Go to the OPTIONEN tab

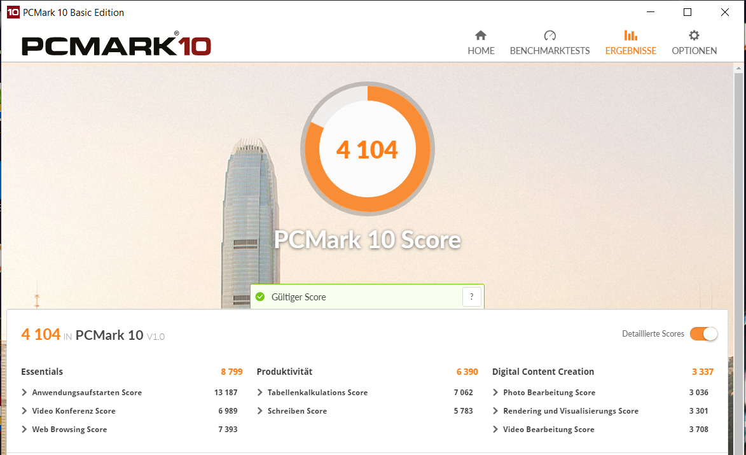pos(694,50)
